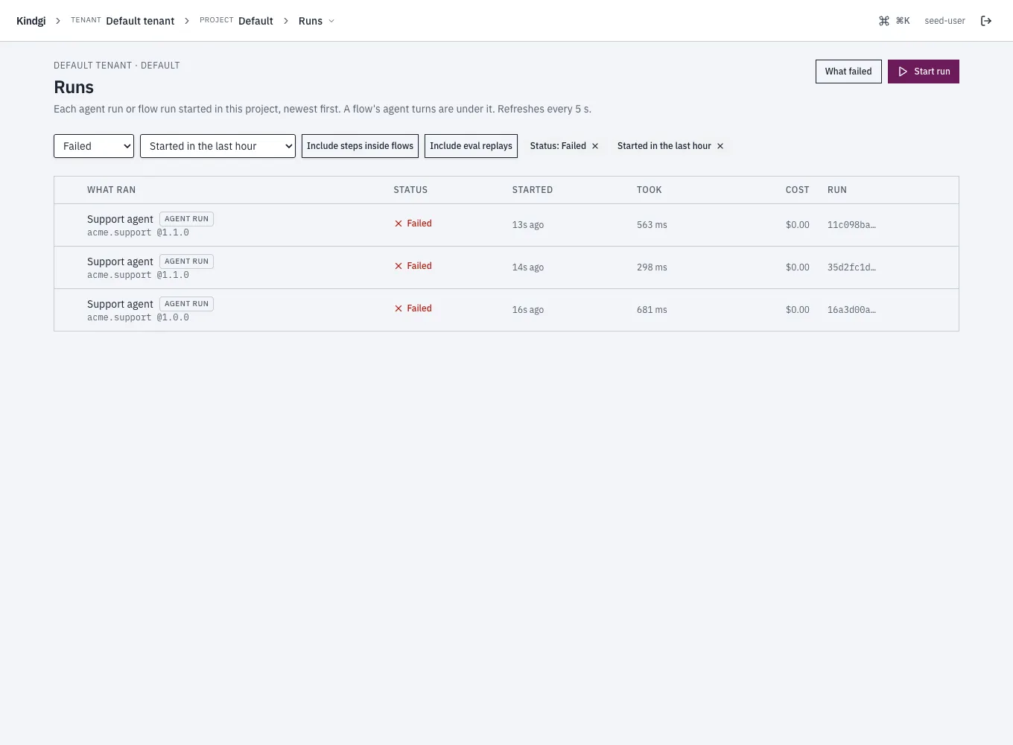Open the Started in the last hour dropdown
Image resolution: width=1013 pixels, height=745 pixels.
coord(217,146)
